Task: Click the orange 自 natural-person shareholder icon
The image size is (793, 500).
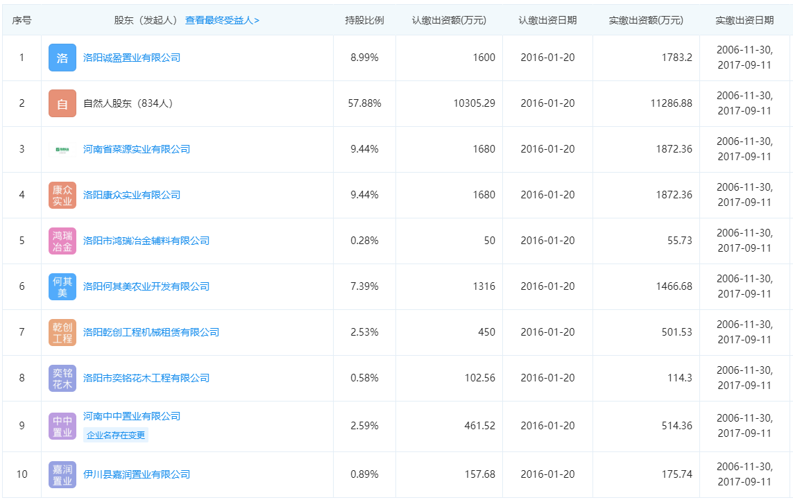Action: pyautogui.click(x=62, y=103)
